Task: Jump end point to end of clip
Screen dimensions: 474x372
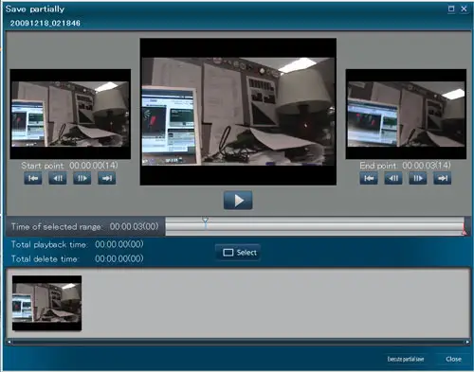Action: pyautogui.click(x=443, y=178)
